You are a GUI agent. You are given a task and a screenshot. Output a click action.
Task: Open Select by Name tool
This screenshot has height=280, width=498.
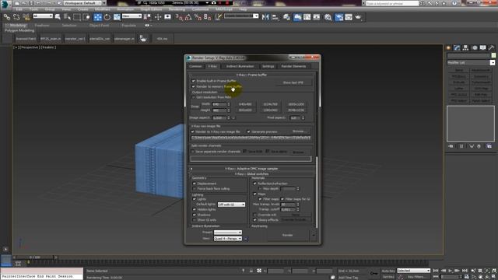coord(68,17)
